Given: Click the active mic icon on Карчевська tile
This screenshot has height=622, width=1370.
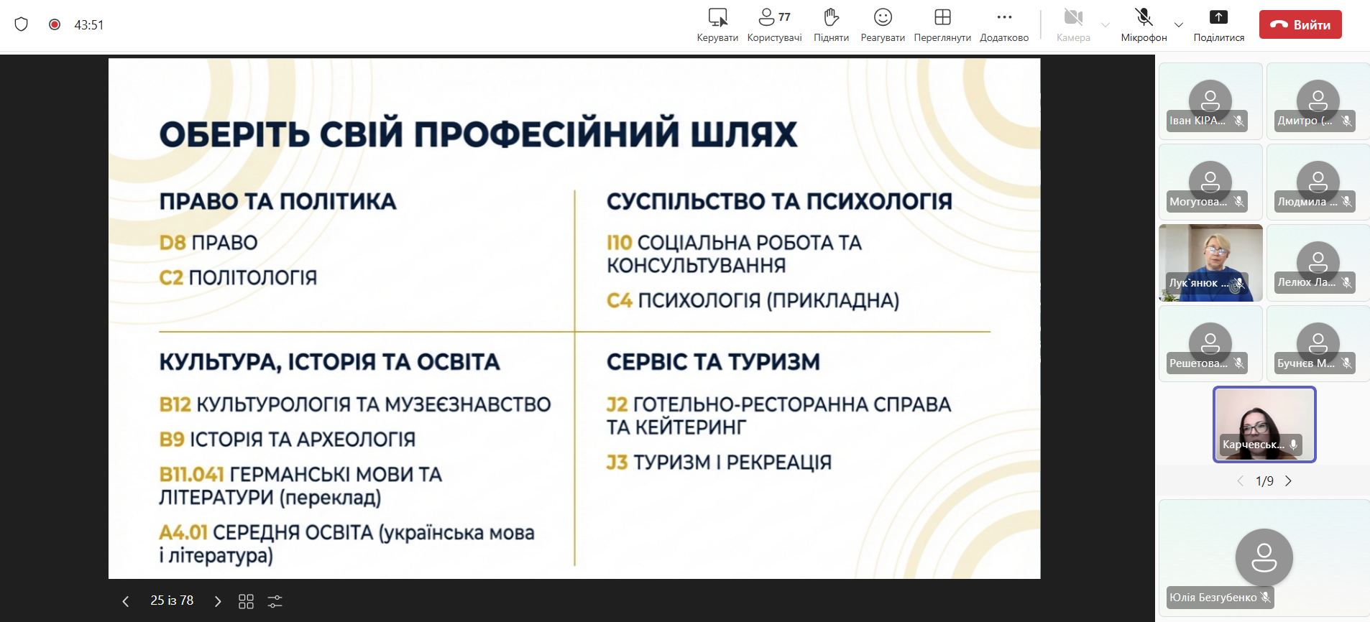Looking at the screenshot, I should [1293, 445].
